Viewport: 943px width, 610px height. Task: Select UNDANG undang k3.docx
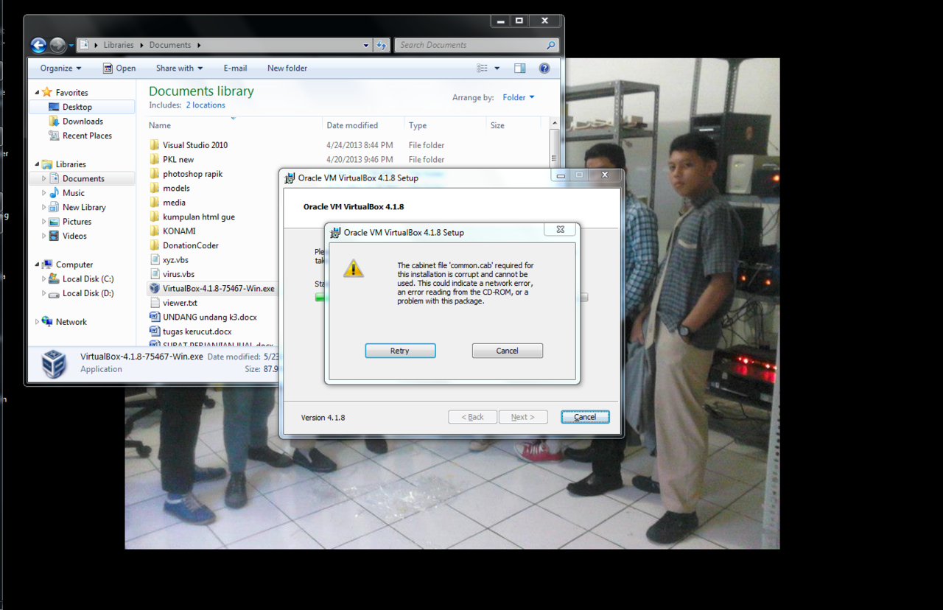[x=209, y=317]
